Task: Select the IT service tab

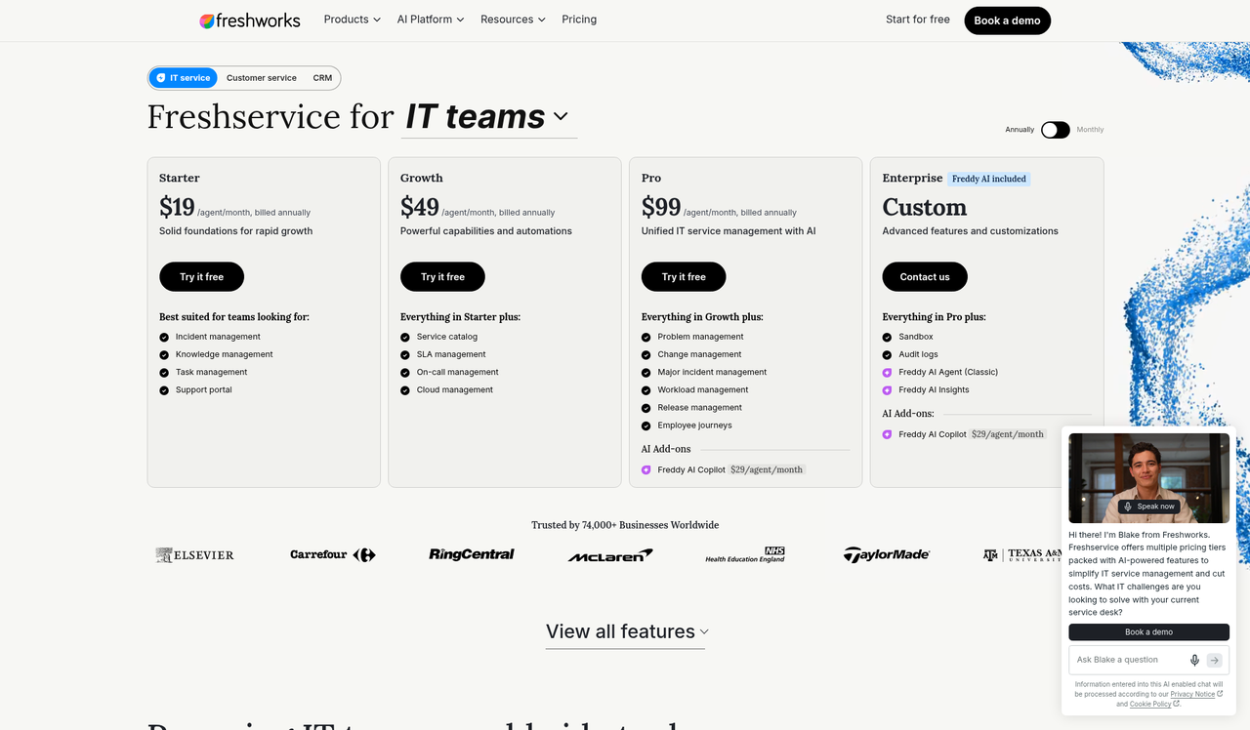Action: pyautogui.click(x=184, y=78)
